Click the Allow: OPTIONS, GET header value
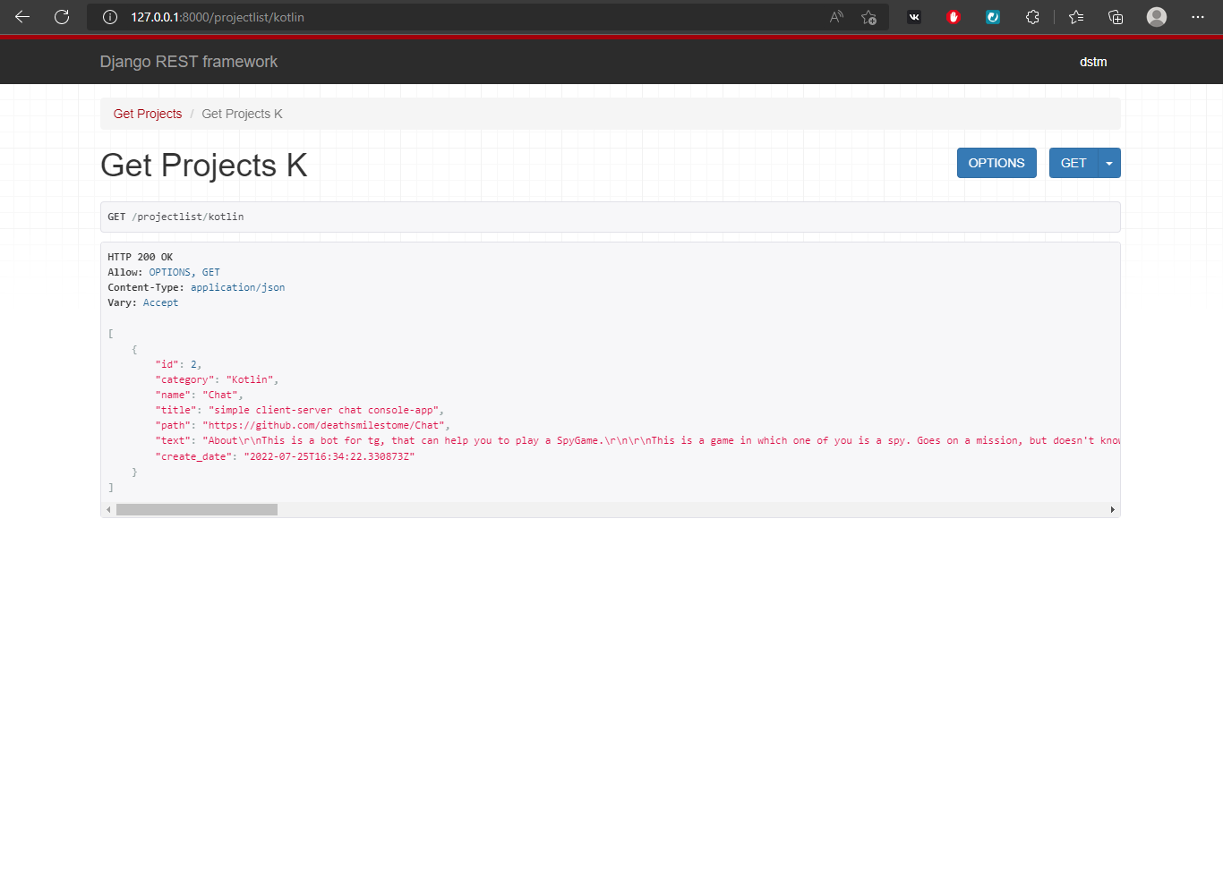 pos(184,272)
